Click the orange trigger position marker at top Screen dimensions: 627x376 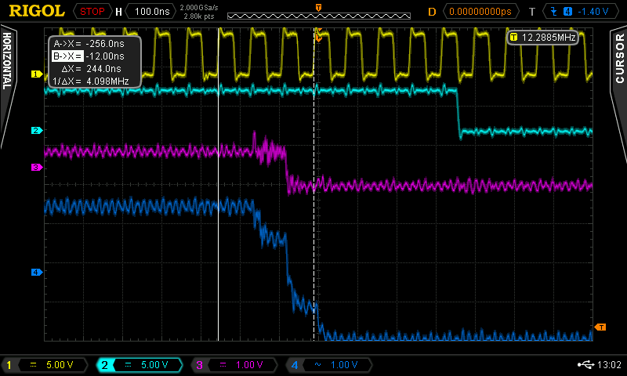tap(318, 8)
